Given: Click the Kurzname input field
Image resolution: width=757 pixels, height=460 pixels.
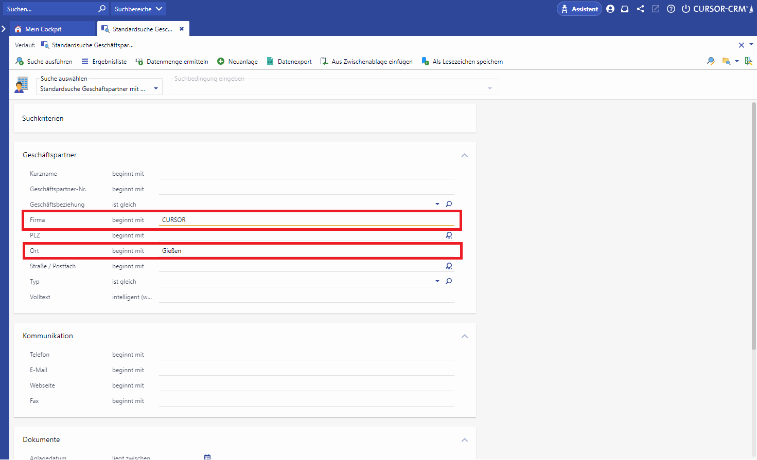Looking at the screenshot, I should (x=306, y=174).
